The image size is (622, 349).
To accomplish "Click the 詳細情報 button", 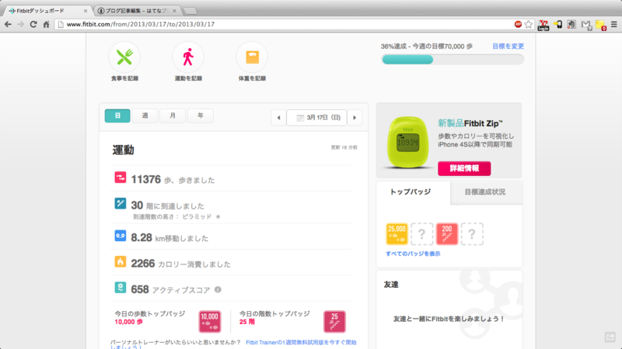I will 464,168.
